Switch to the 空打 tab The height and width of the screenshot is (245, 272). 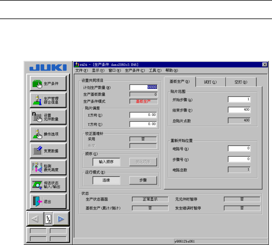coord(241,82)
